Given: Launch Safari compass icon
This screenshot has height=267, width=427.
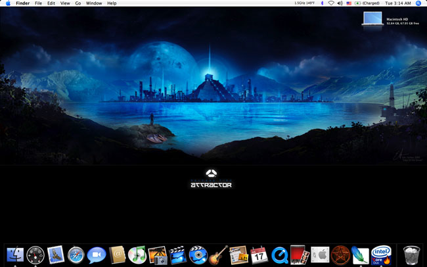Looking at the screenshot, I should [x=76, y=255].
